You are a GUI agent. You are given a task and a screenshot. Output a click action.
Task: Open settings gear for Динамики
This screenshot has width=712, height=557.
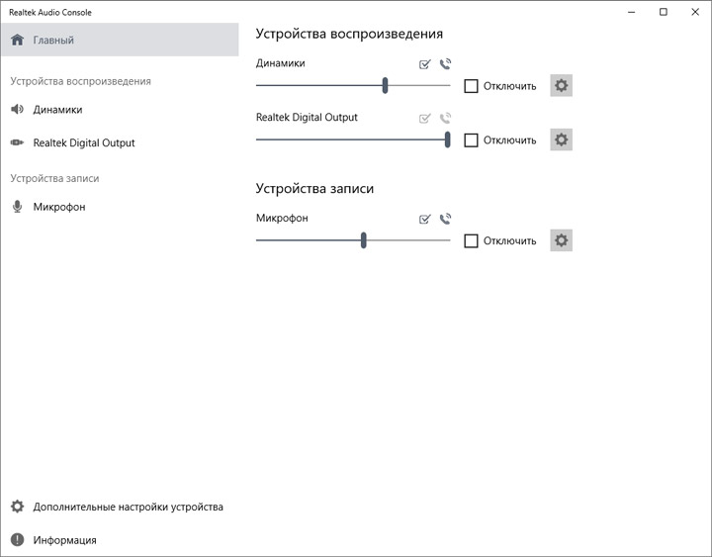click(x=562, y=86)
